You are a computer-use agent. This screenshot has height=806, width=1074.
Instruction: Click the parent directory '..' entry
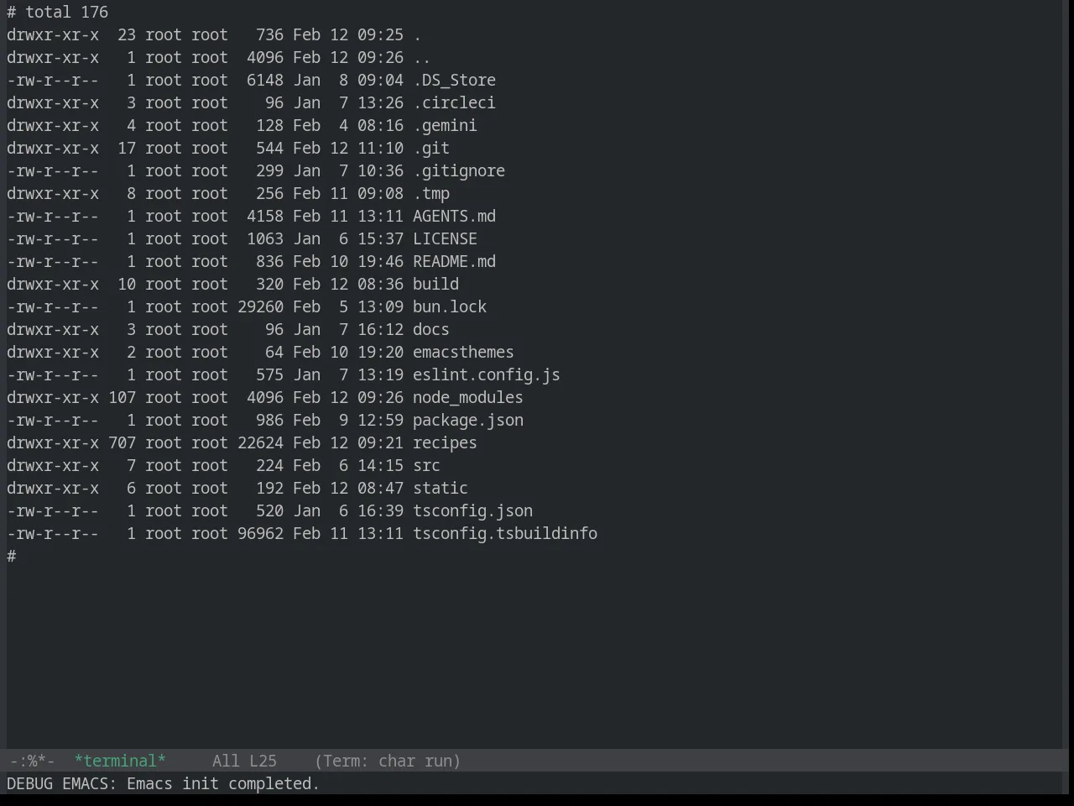pyautogui.click(x=422, y=57)
